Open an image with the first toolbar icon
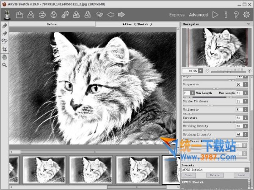The height and width of the screenshot is (190, 254). (x=19, y=15)
